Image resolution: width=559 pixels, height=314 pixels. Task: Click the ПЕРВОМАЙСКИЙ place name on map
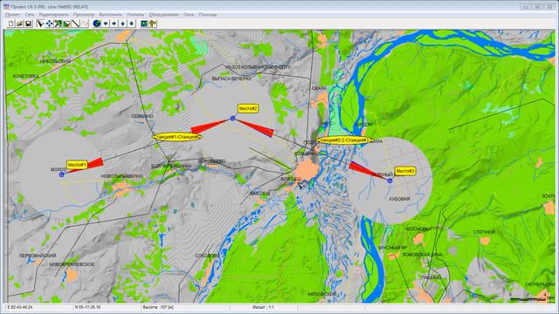click(x=38, y=256)
